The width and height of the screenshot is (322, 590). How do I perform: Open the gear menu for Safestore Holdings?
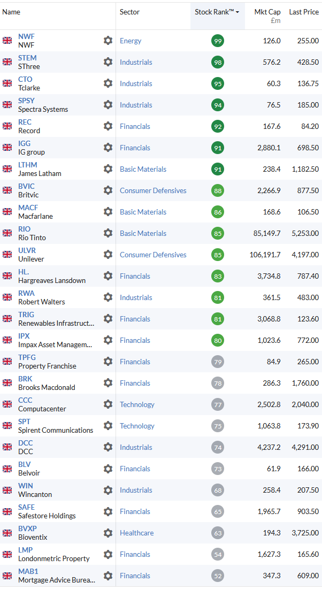[108, 511]
